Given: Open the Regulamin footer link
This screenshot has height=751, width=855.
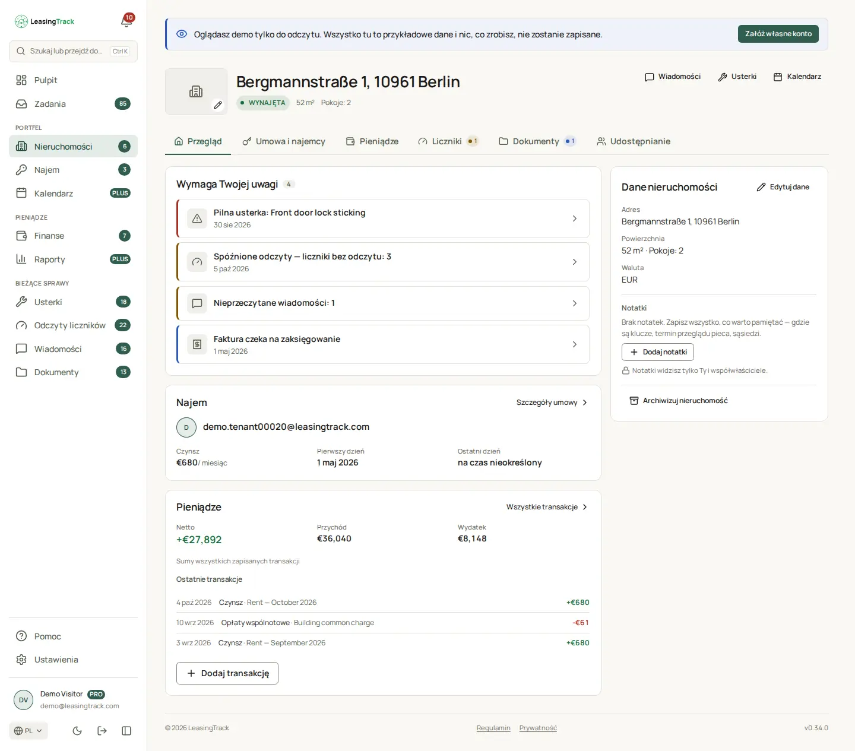Looking at the screenshot, I should pos(493,728).
